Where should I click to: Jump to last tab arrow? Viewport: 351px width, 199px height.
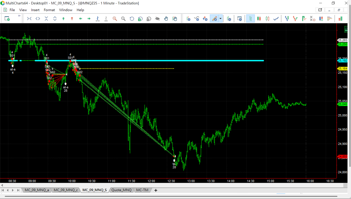coord(18,190)
